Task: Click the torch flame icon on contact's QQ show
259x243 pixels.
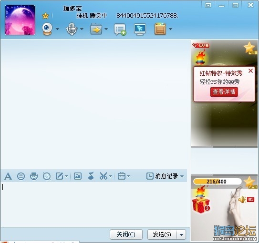Action: tap(200, 57)
